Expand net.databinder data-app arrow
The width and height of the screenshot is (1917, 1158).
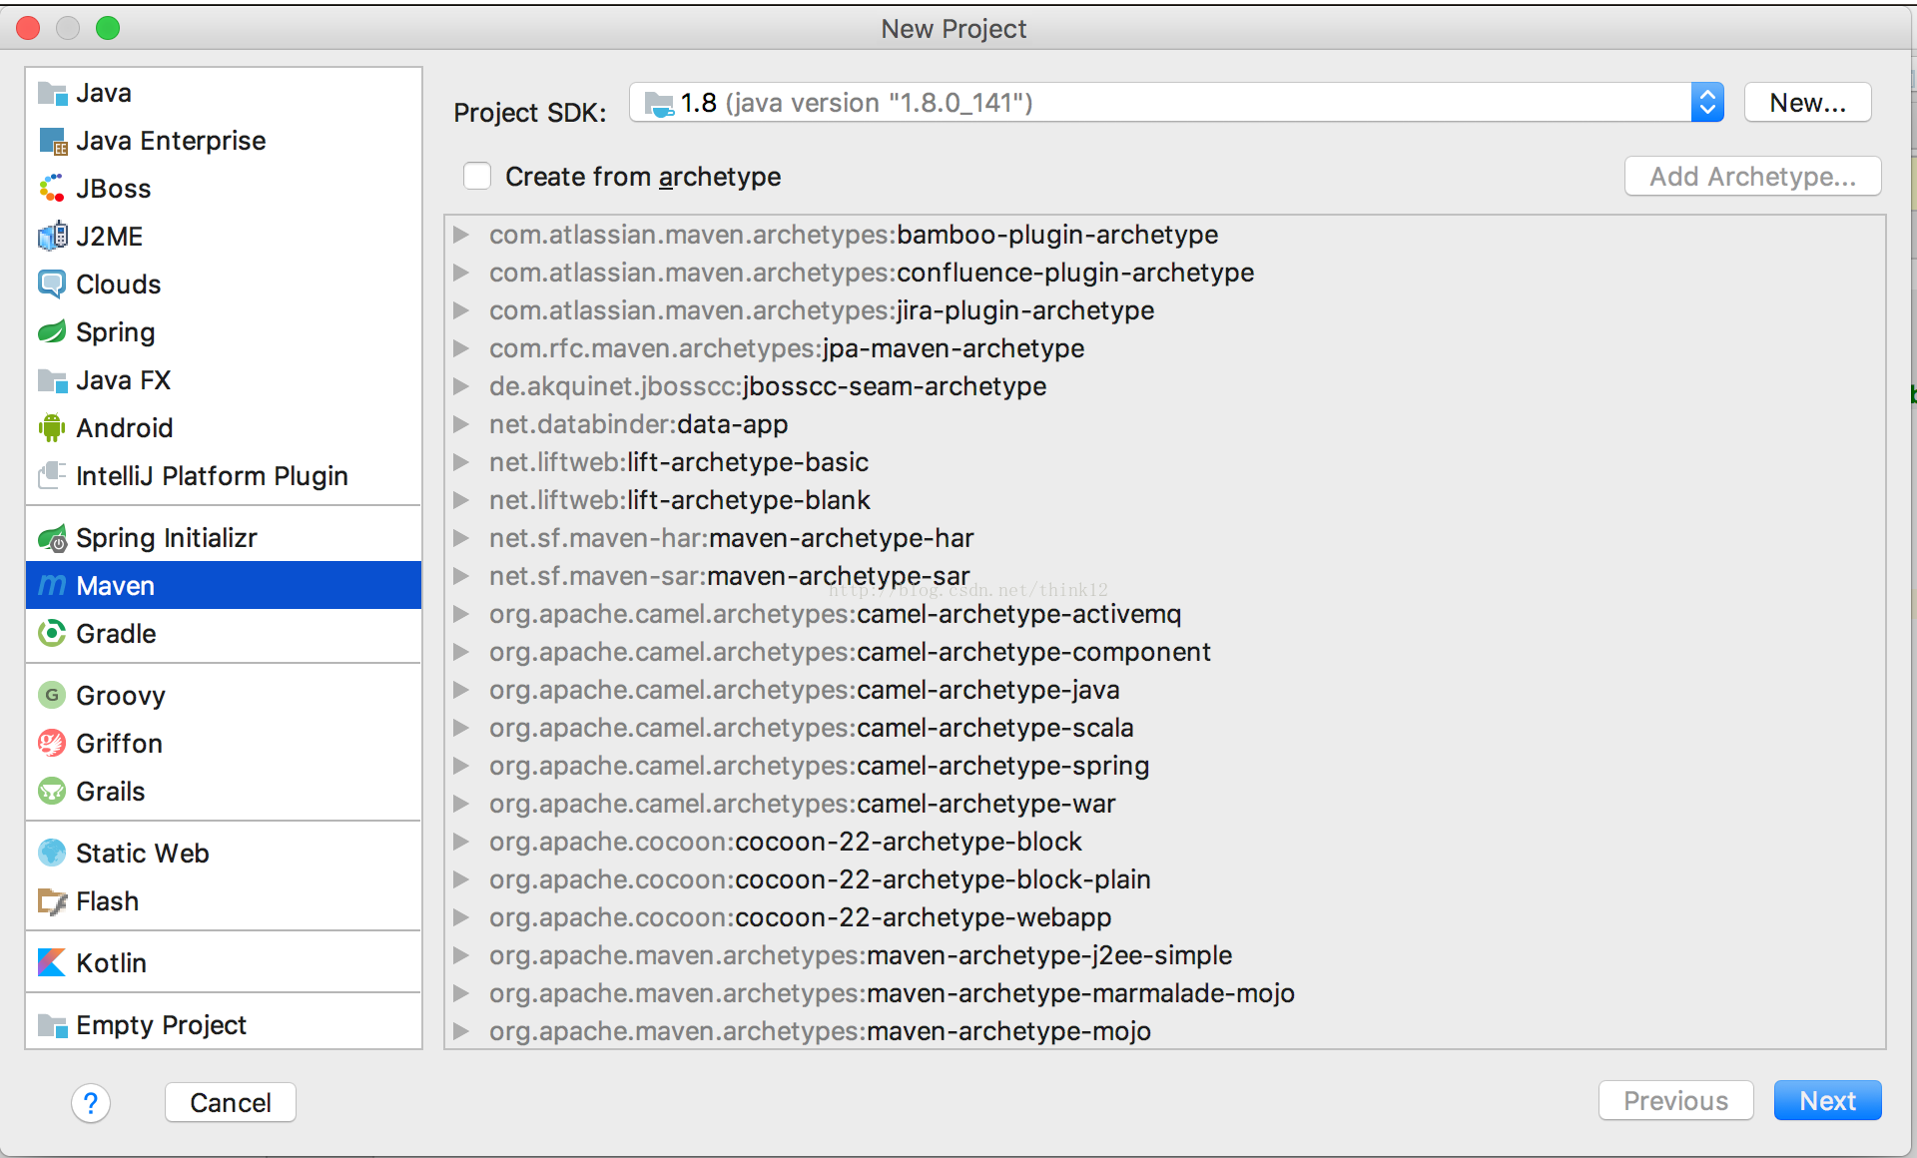point(461,424)
